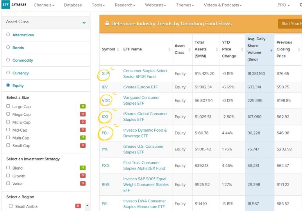Open iShares Europe ETF link

140,87
